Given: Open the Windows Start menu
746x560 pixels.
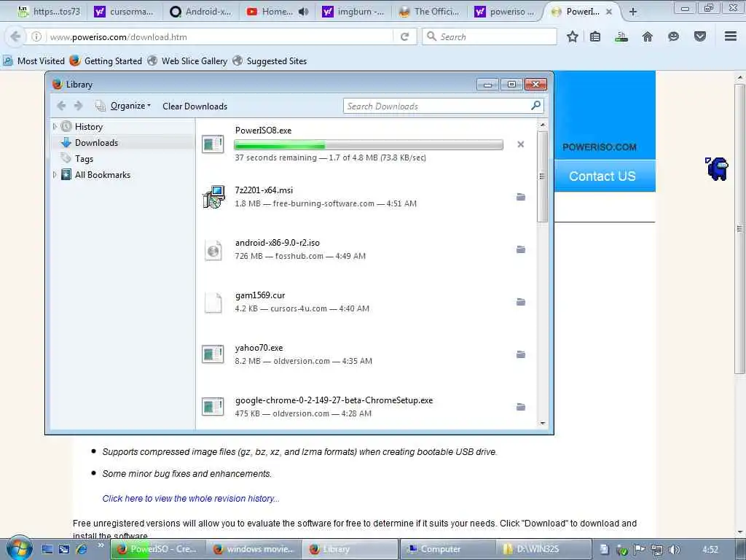Looking at the screenshot, I should [x=19, y=548].
